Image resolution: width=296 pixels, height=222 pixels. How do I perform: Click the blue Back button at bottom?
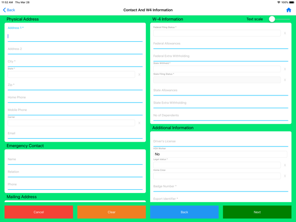pyautogui.click(x=184, y=212)
